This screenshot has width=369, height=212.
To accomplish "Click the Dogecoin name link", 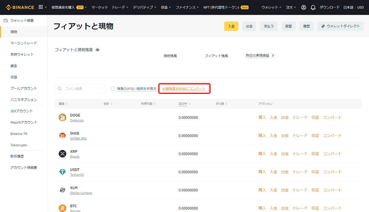I will (77, 120).
